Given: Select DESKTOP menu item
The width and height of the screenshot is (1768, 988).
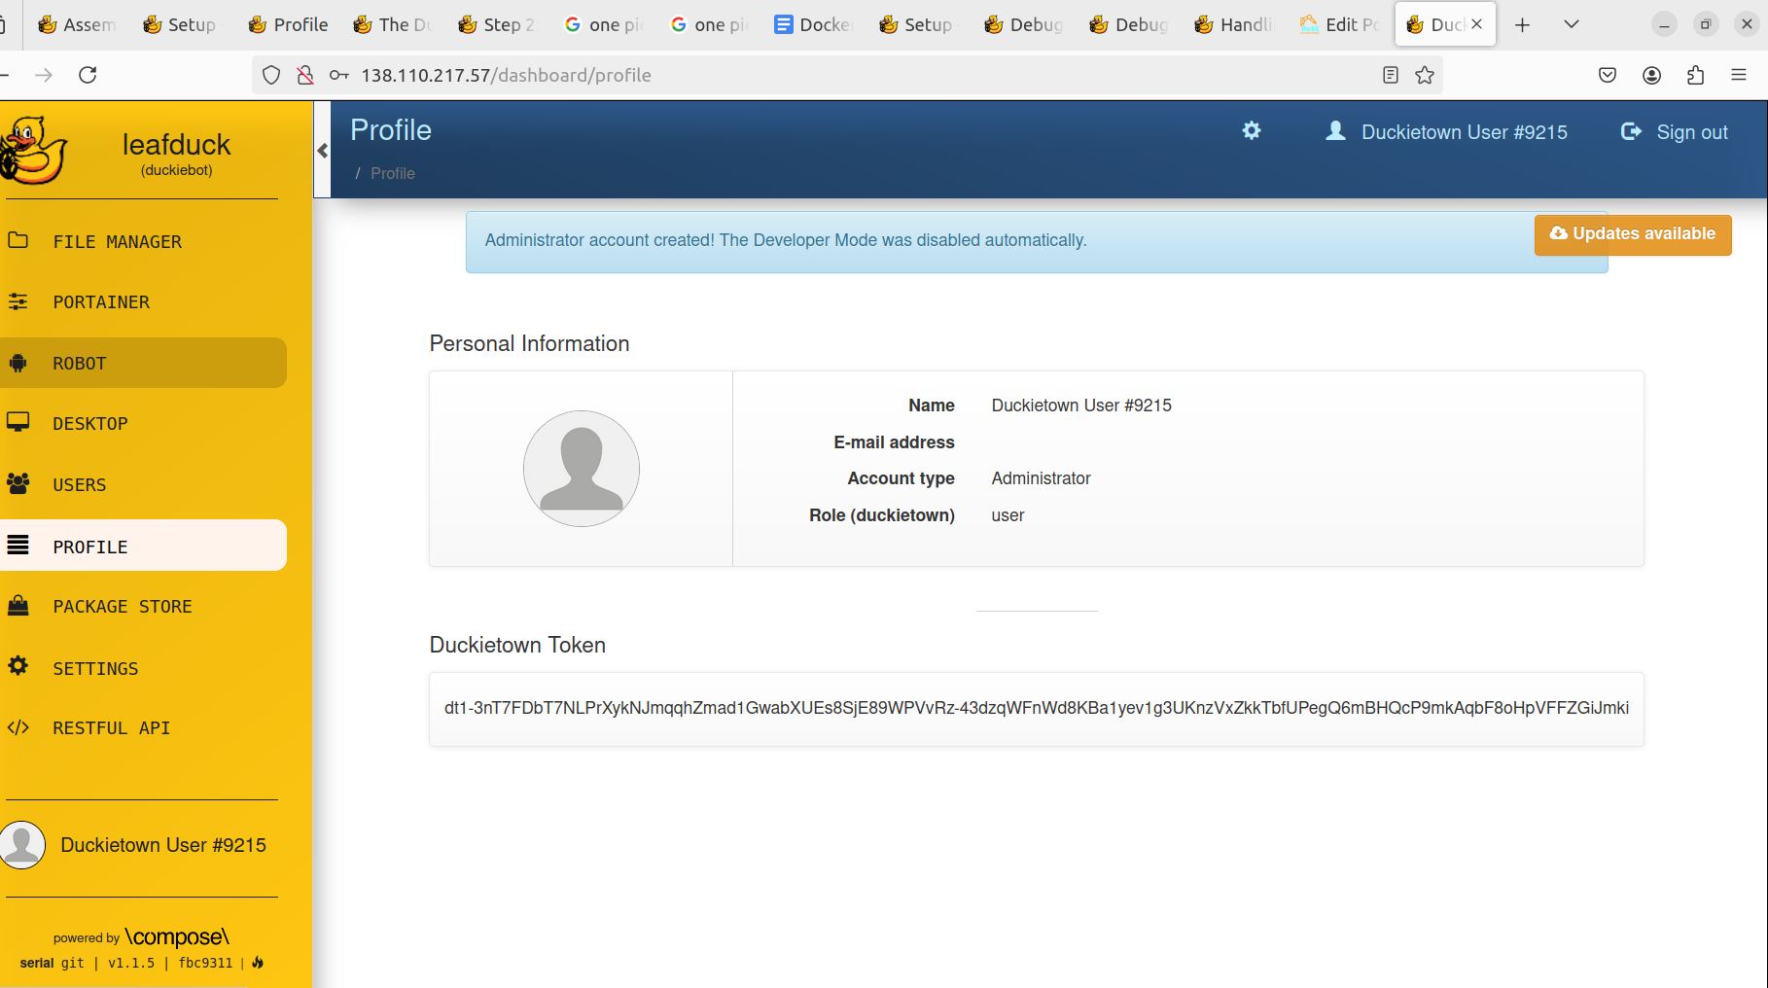Looking at the screenshot, I should pos(144,423).
